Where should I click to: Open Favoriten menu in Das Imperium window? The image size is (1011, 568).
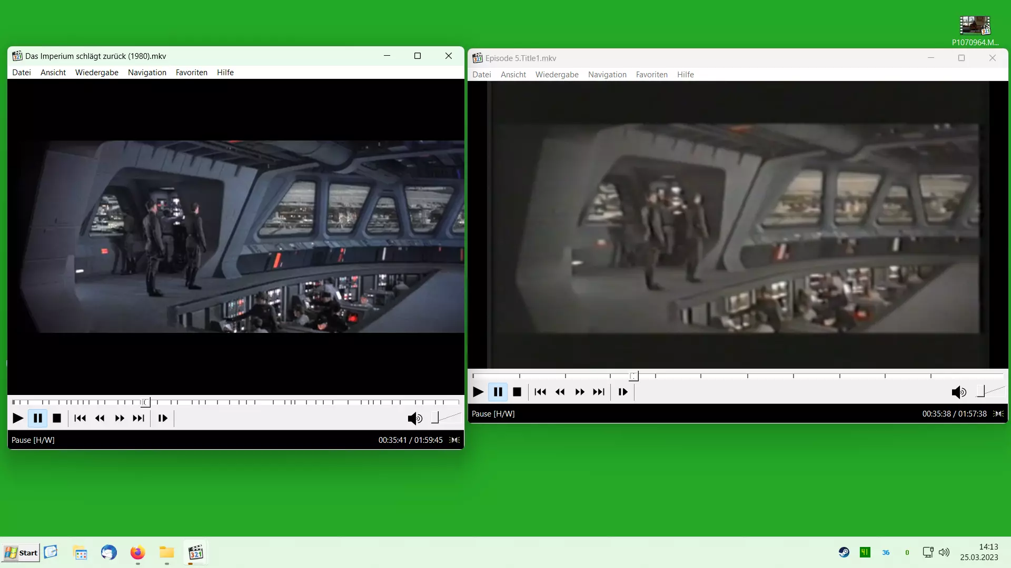(192, 73)
